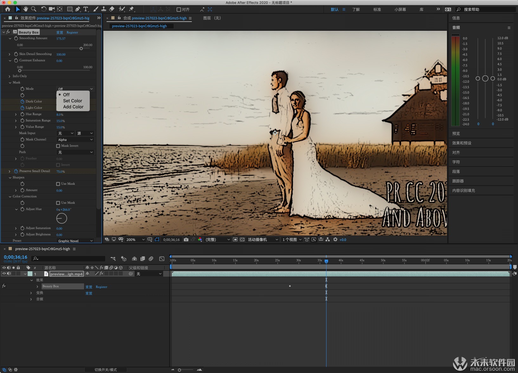Choose Set Color from Mode menu

(x=73, y=101)
